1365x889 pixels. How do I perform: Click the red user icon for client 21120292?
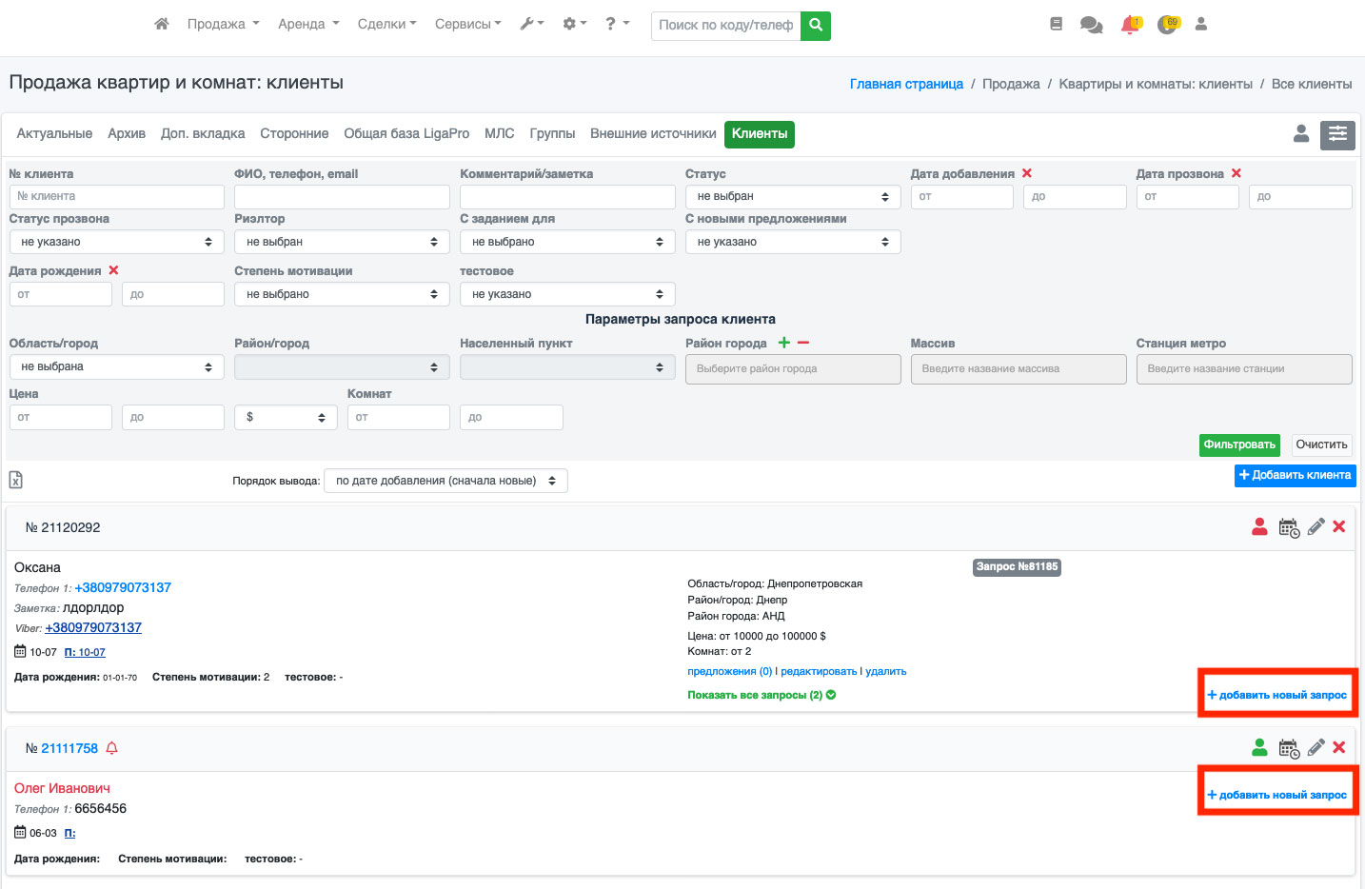click(1259, 527)
